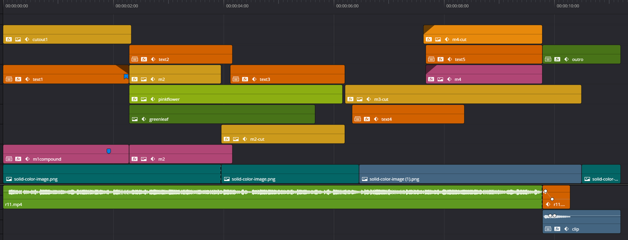
Task: Click the image icon on m3-cut clip
Action: pyautogui.click(x=360, y=99)
